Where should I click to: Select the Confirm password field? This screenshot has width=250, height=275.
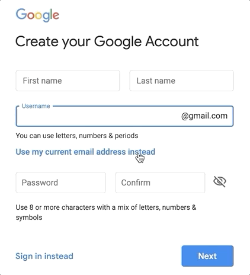(160, 183)
